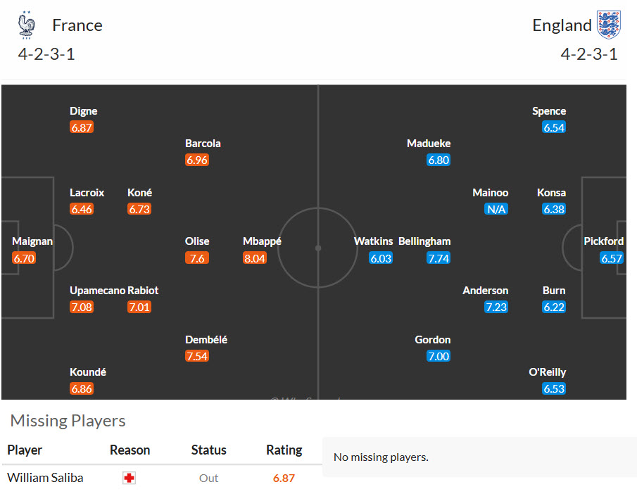The height and width of the screenshot is (501, 637).
Task: Click Dembélé's 7.54 rating badge
Action: pos(197,356)
